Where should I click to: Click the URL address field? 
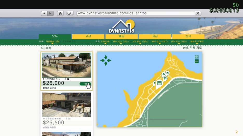click(x=136, y=13)
